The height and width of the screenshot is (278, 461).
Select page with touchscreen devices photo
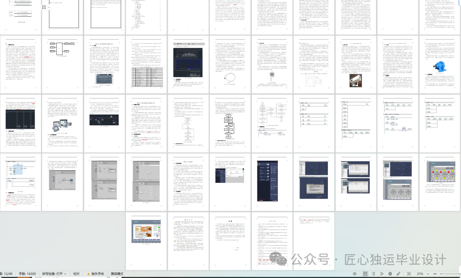pos(62,123)
